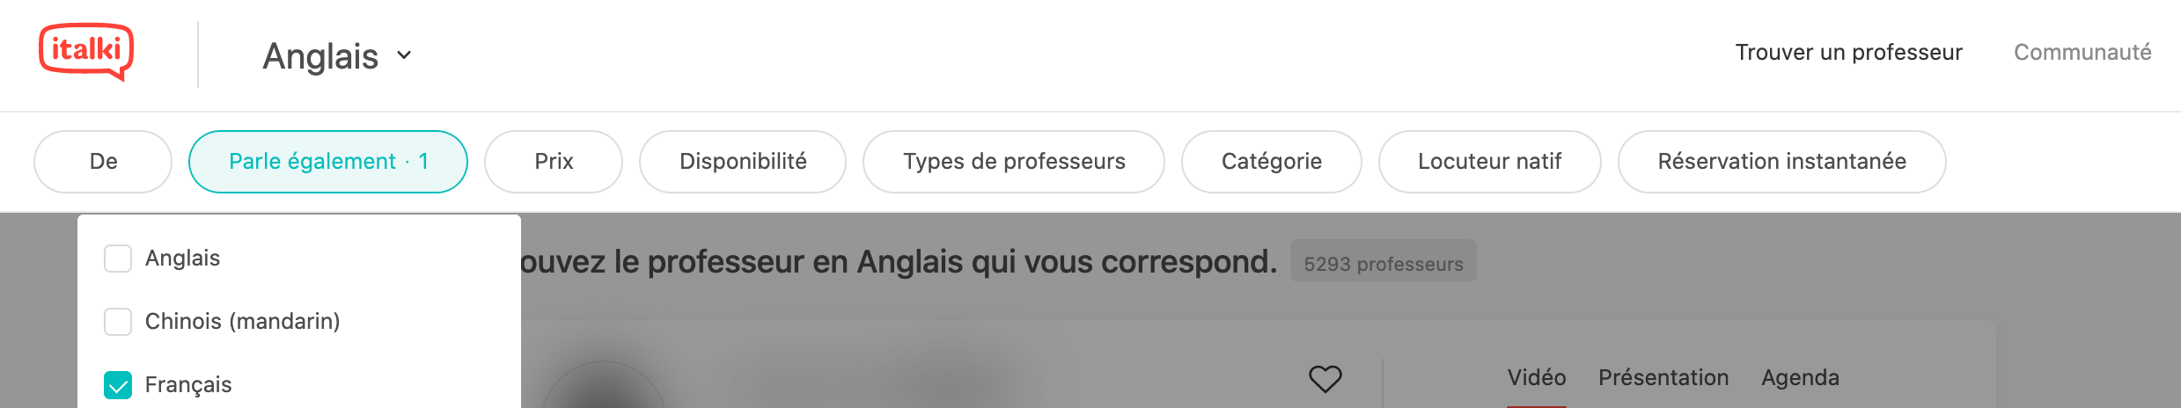Favorite the teacher with the heart icon
The width and height of the screenshot is (2181, 408).
tap(1325, 379)
